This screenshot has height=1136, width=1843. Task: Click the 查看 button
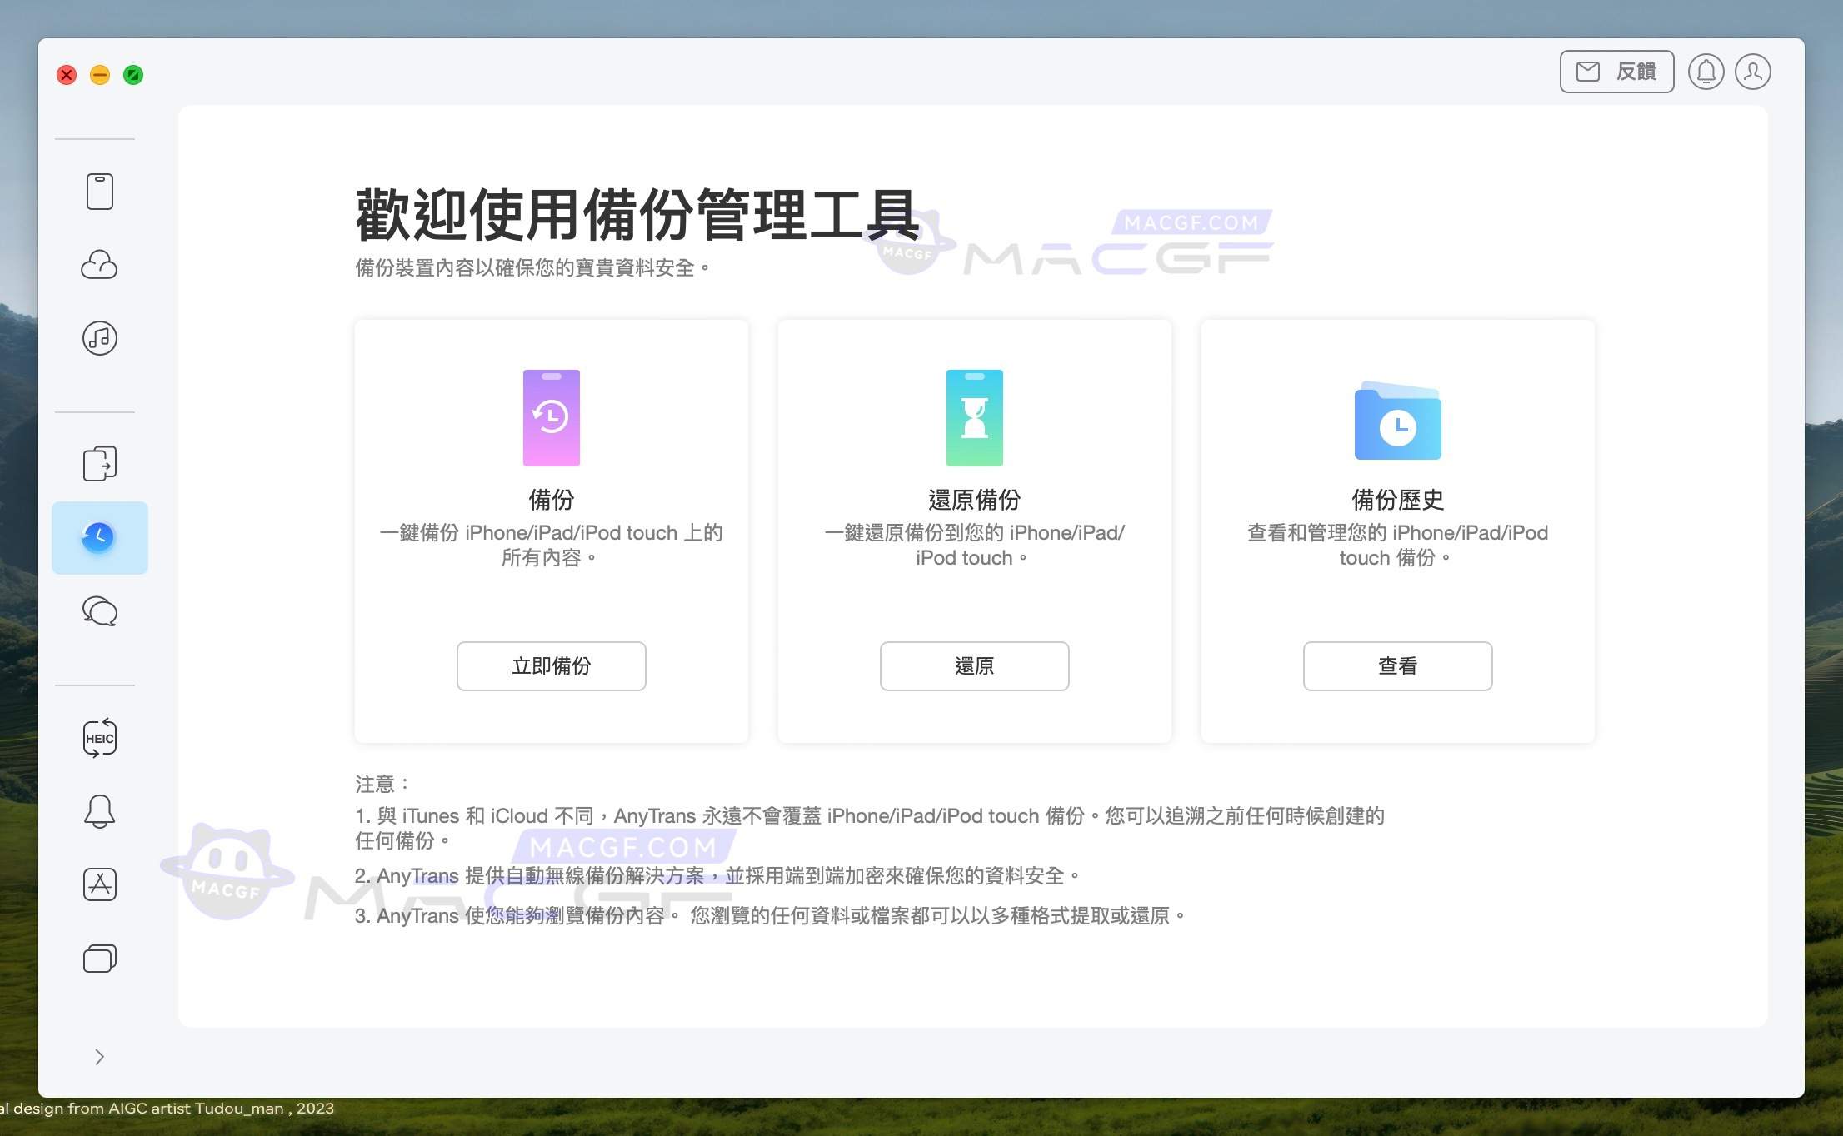coord(1397,666)
